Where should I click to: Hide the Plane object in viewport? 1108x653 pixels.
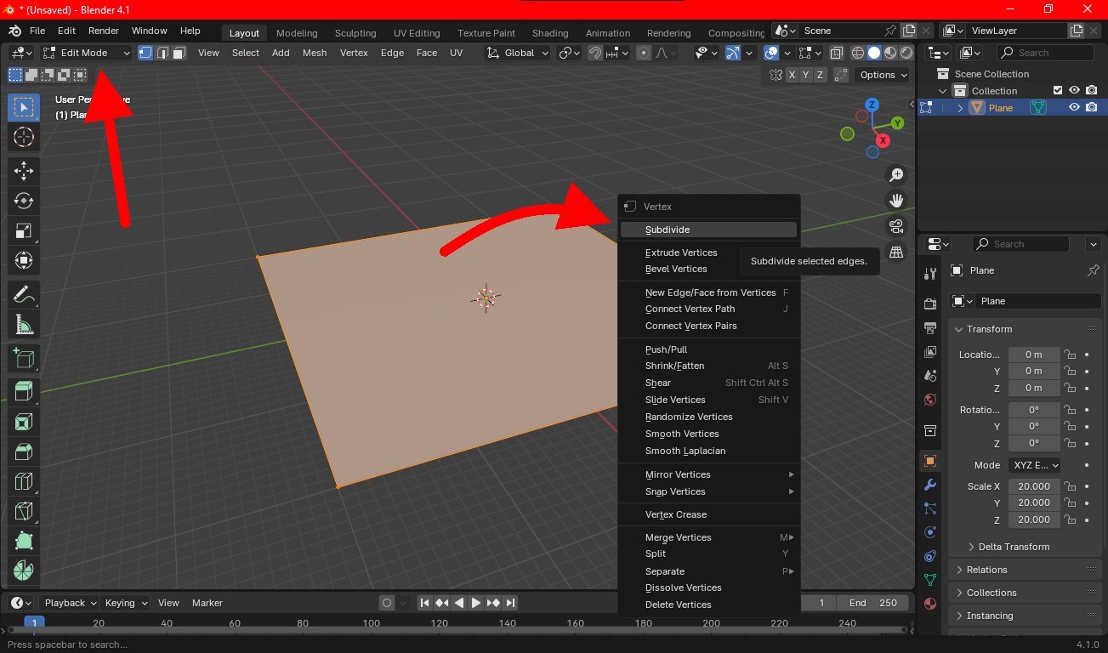click(x=1075, y=107)
